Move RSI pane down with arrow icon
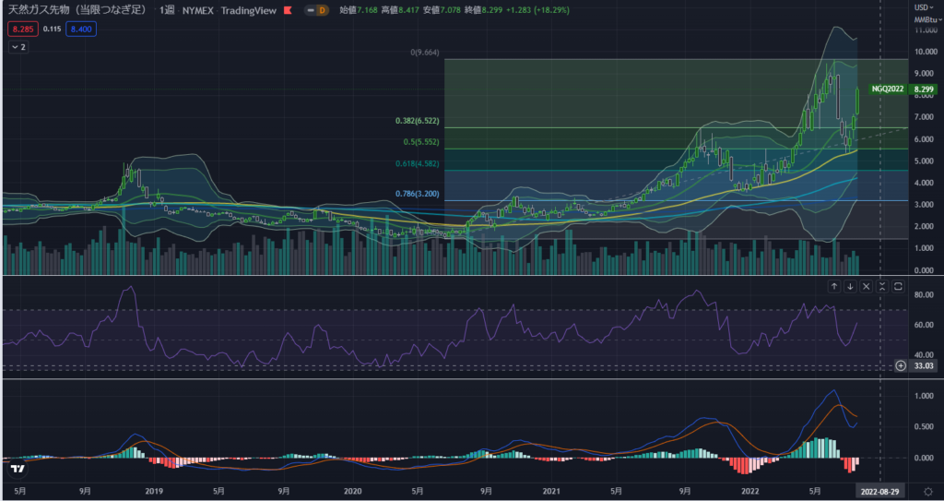This screenshot has width=944, height=501. coord(850,287)
